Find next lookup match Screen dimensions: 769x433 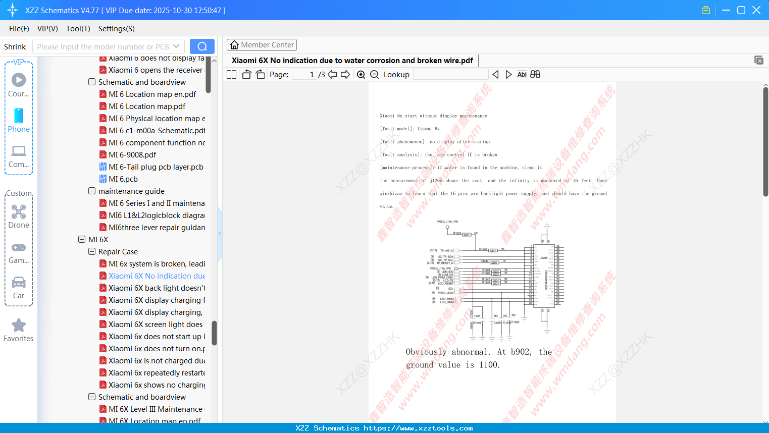tap(508, 75)
